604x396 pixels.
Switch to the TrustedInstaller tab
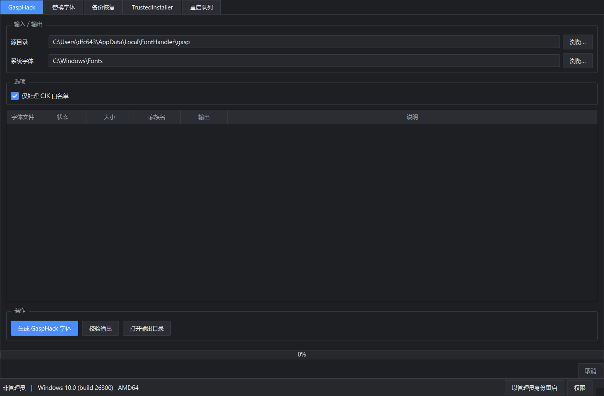point(152,7)
